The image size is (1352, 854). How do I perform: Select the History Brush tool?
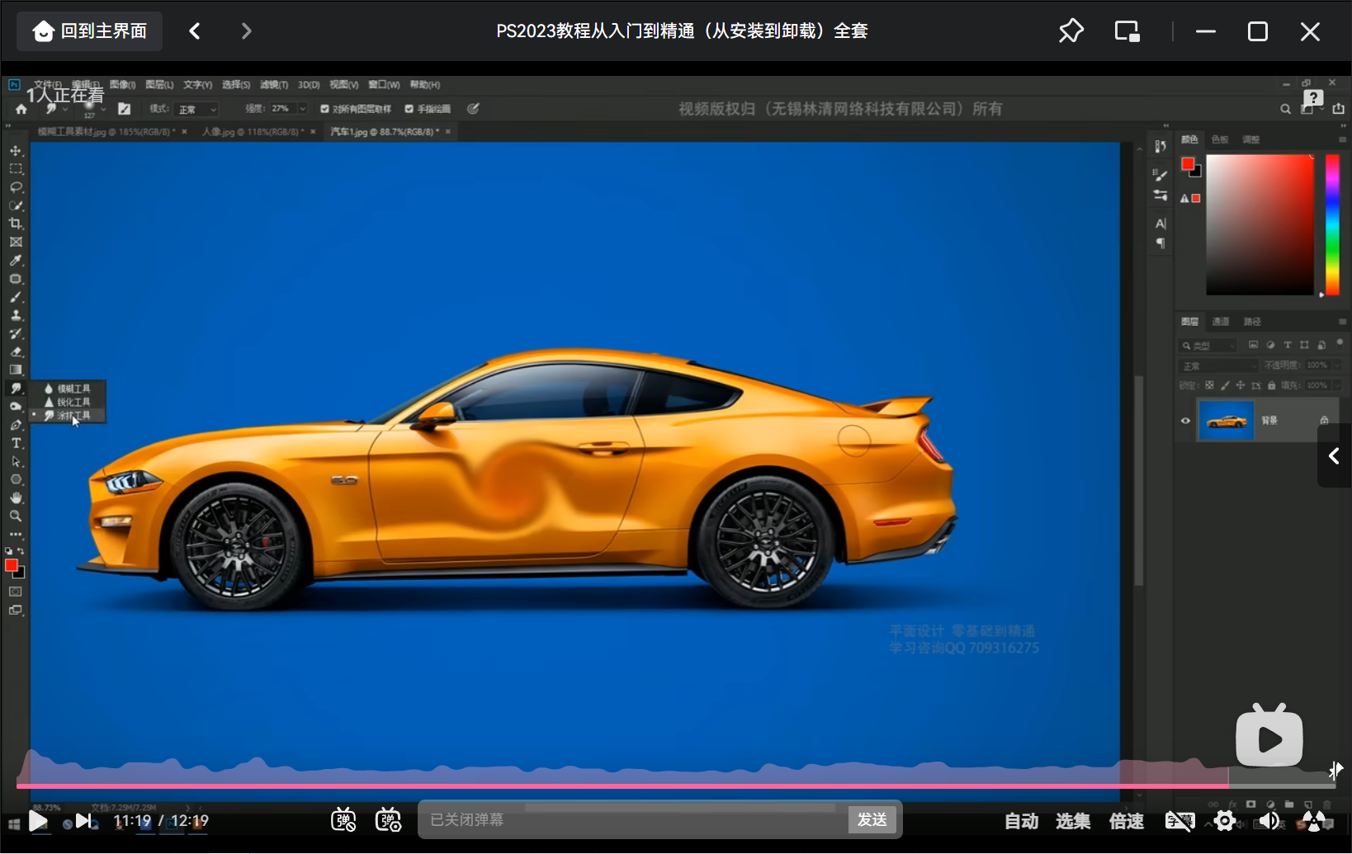pos(16,333)
